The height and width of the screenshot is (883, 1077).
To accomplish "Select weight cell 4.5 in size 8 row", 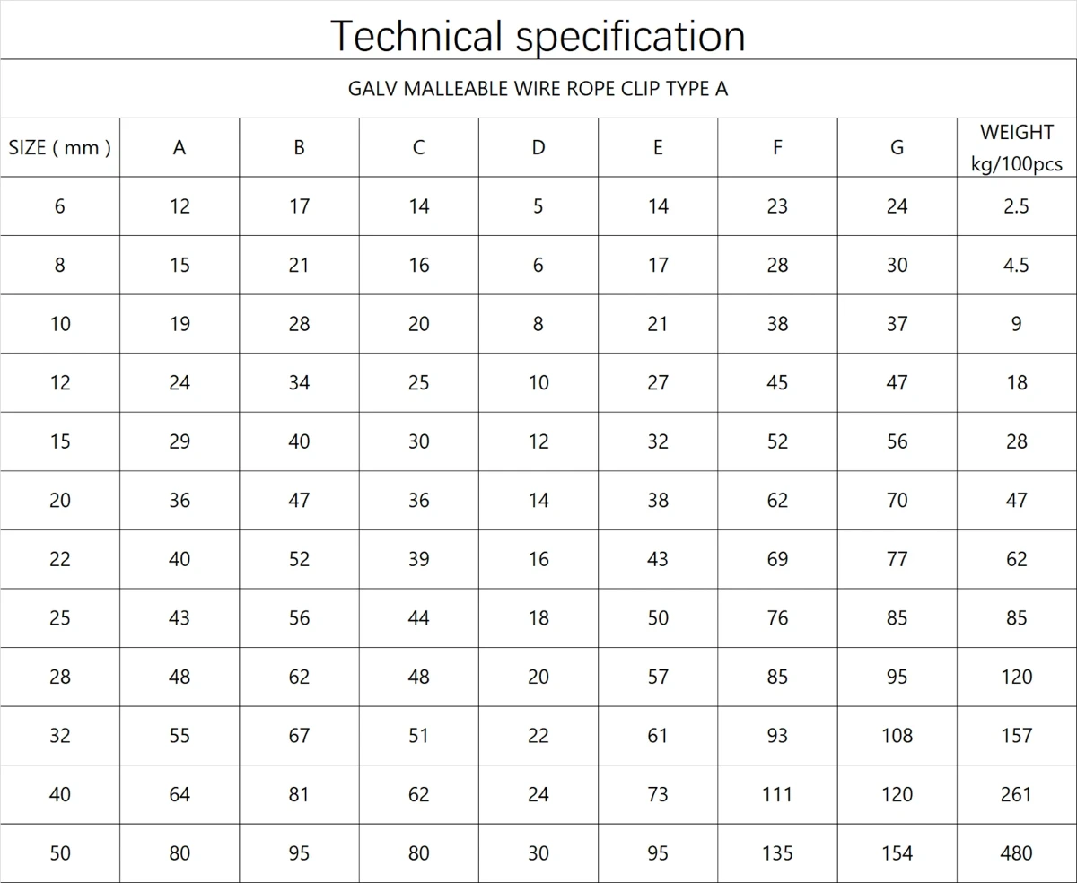I will [x=1017, y=266].
